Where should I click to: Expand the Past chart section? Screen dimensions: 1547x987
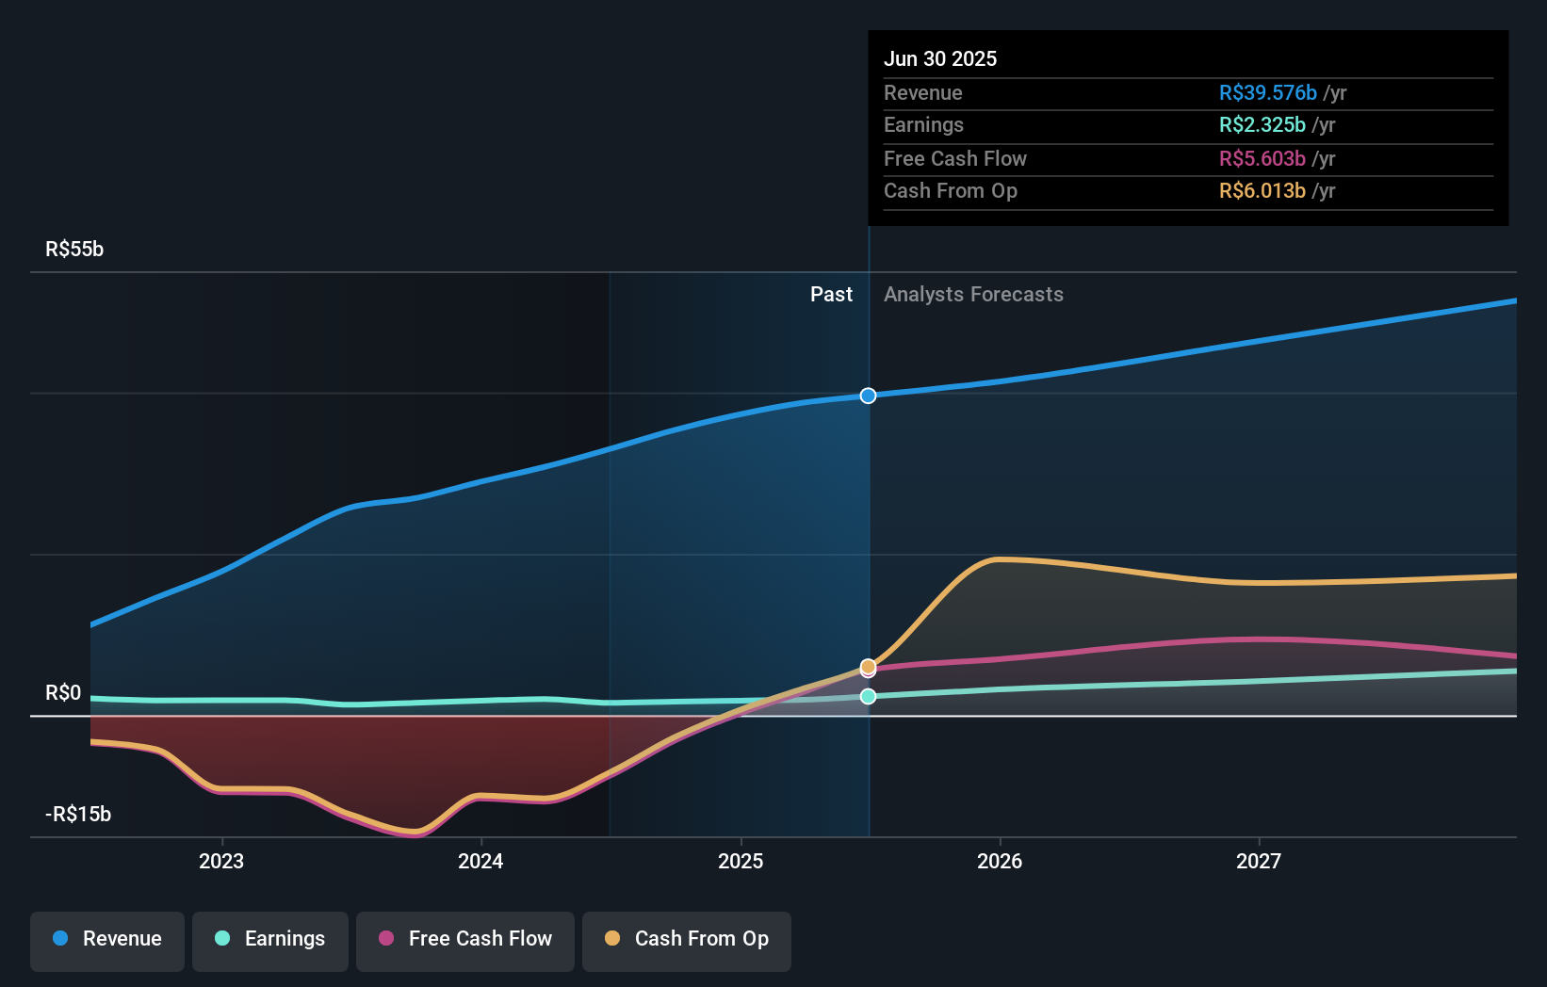pos(831,295)
